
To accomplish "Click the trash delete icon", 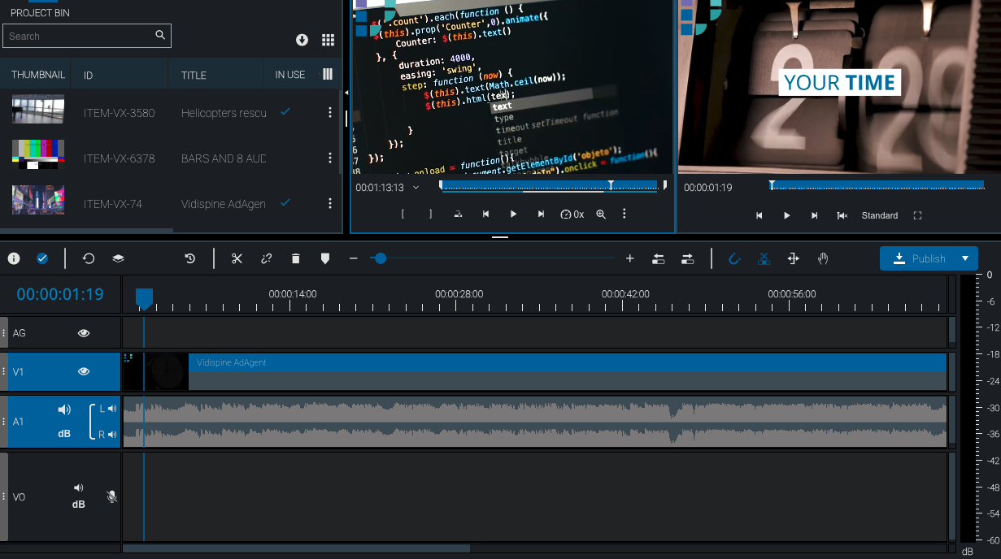I will (x=296, y=258).
